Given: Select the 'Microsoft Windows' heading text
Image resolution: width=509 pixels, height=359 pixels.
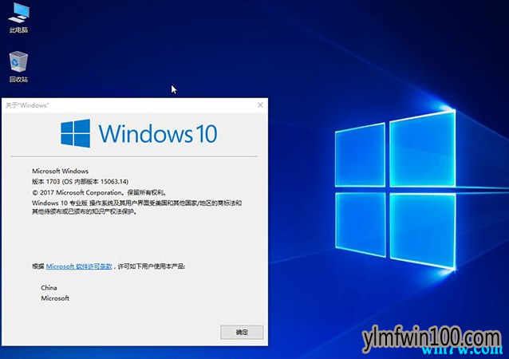Looking at the screenshot, I should (60, 171).
